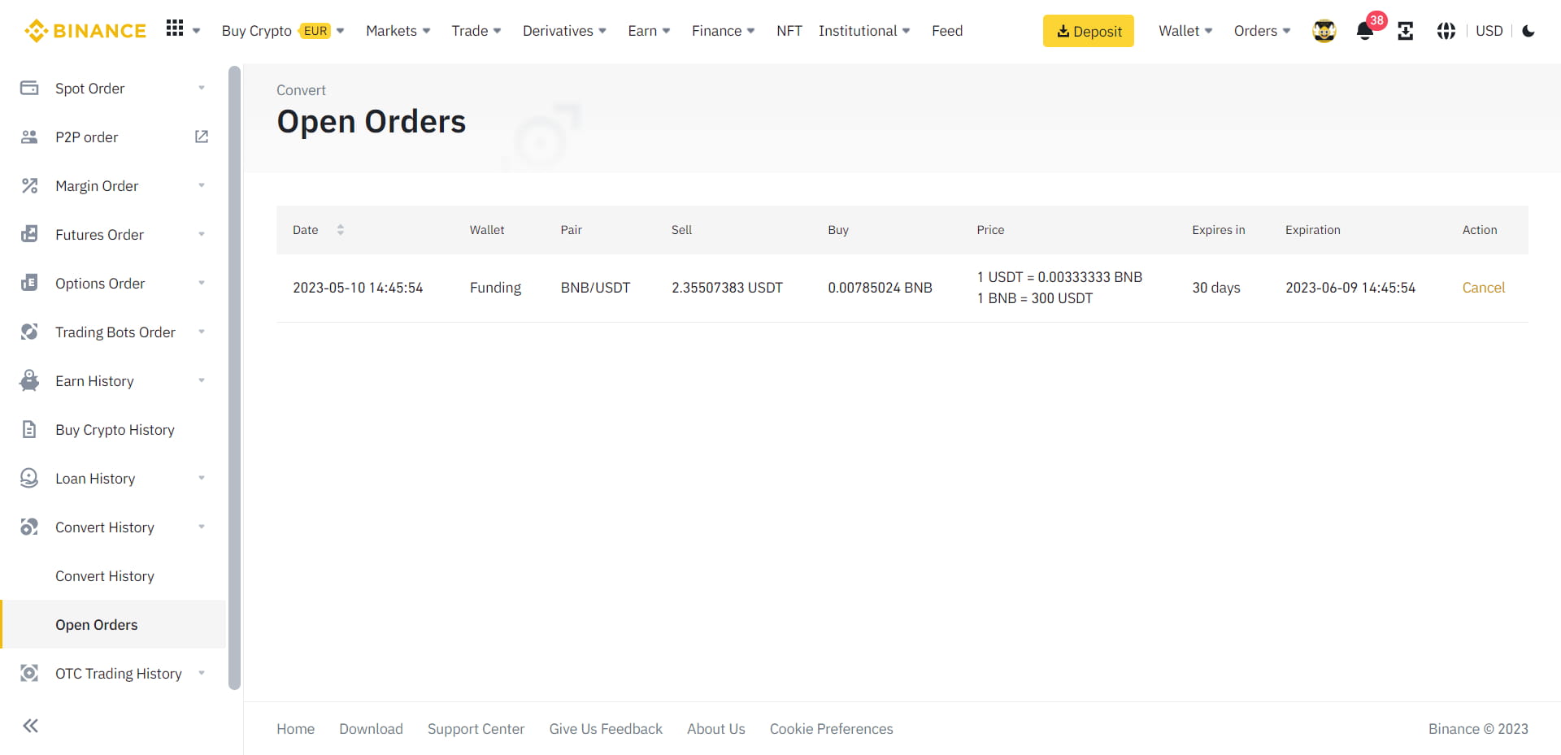The image size is (1561, 755).
Task: Collapse the Convert History section arrow
Action: click(202, 527)
